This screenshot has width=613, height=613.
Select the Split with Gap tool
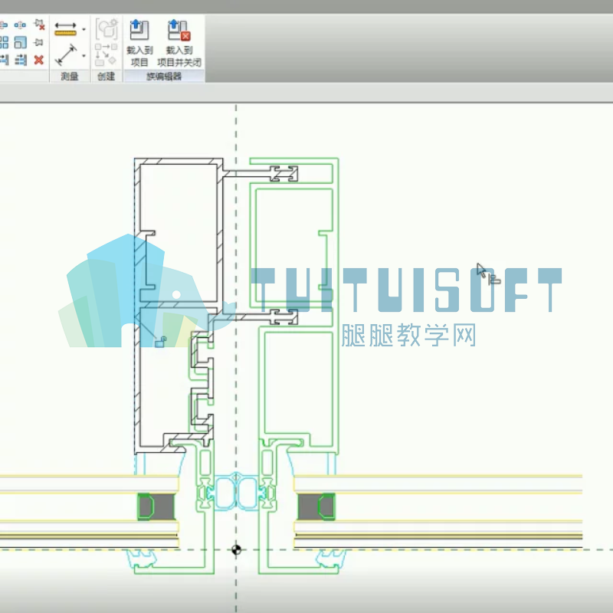(x=20, y=25)
